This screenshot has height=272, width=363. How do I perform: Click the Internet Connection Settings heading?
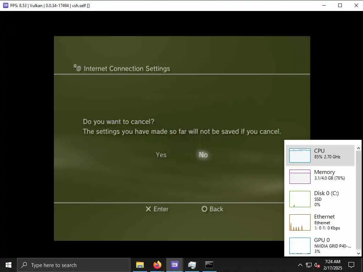pos(127,69)
